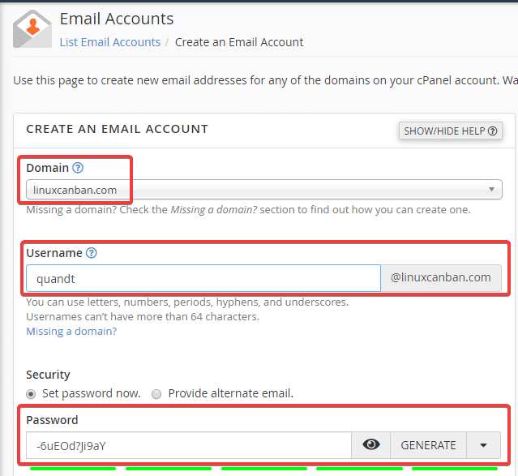Screen dimensions: 518x476
Task: Click the help icon on Show/Hide Help
Action: point(491,131)
